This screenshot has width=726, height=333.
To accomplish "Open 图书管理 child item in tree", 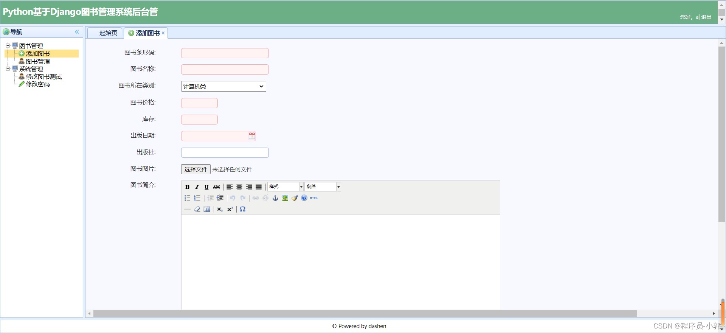I will (x=38, y=61).
